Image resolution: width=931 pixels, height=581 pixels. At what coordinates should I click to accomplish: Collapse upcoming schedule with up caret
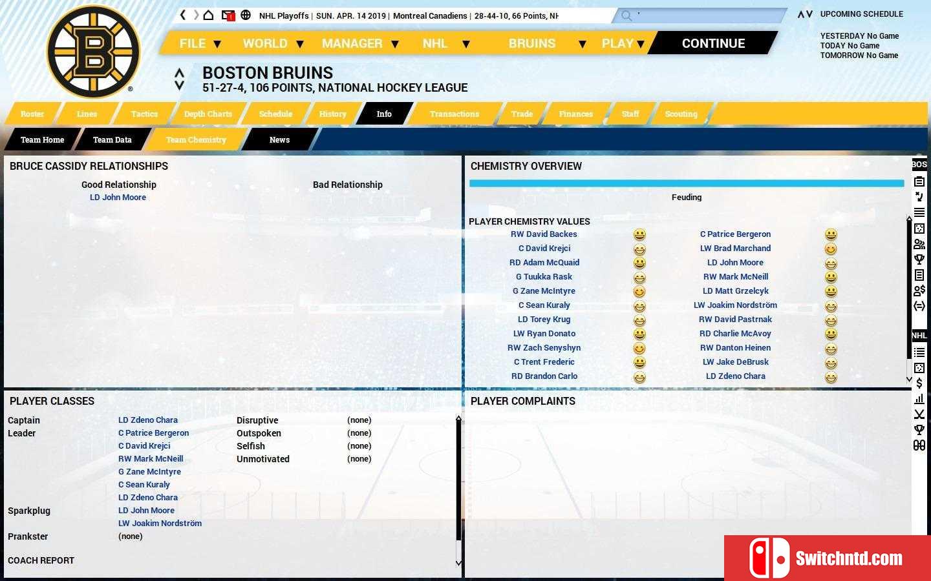pos(800,14)
